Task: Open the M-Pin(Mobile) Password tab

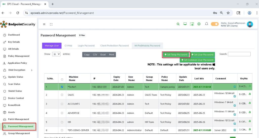Action: (x=147, y=46)
